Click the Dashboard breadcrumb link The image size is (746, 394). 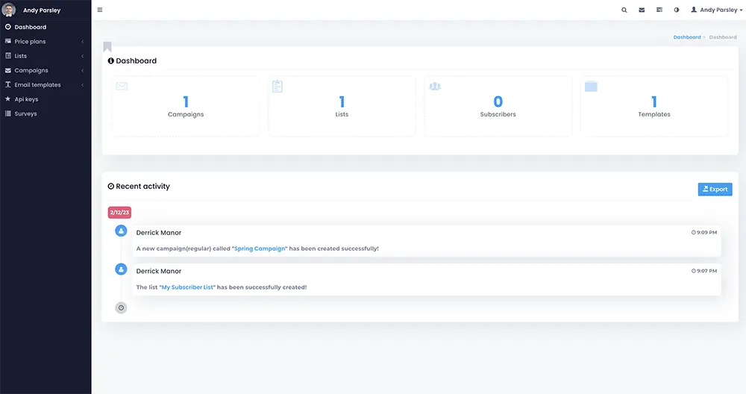click(686, 37)
